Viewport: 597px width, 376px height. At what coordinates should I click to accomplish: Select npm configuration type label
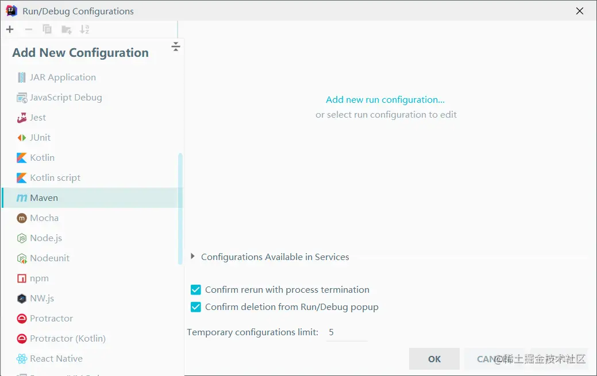click(x=39, y=278)
